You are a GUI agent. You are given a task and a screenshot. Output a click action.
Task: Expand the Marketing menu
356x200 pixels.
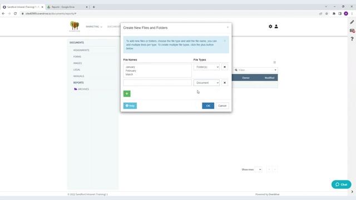(94, 27)
